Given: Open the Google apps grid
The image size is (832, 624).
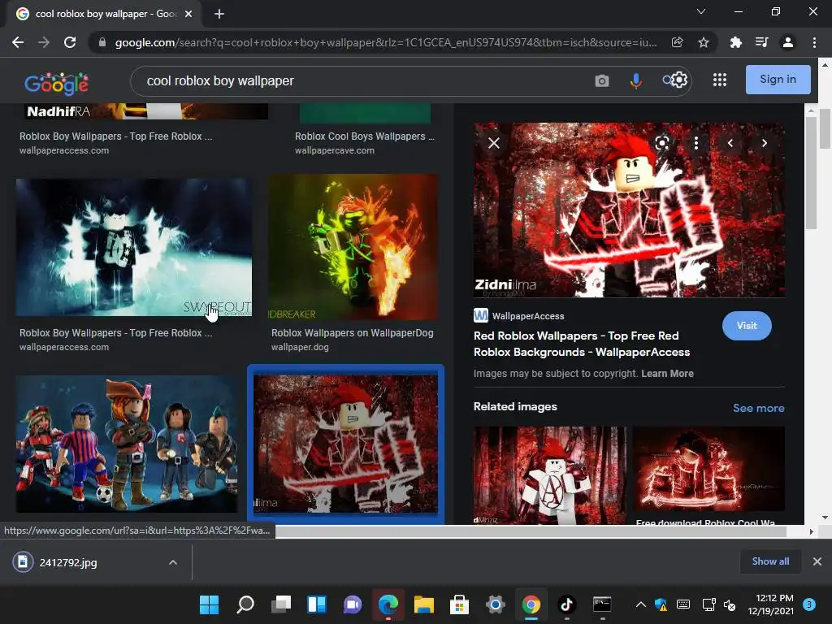Looking at the screenshot, I should [720, 80].
